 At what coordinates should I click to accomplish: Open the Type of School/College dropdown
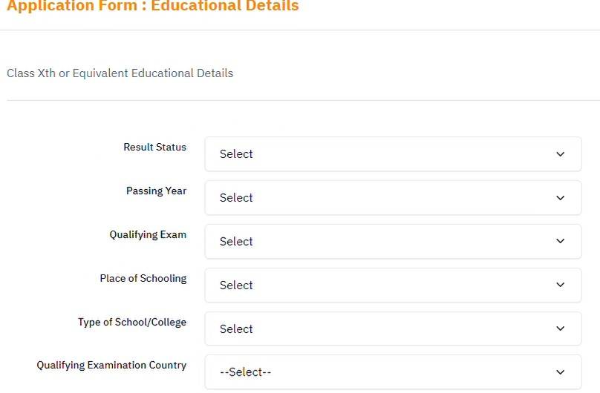click(393, 328)
